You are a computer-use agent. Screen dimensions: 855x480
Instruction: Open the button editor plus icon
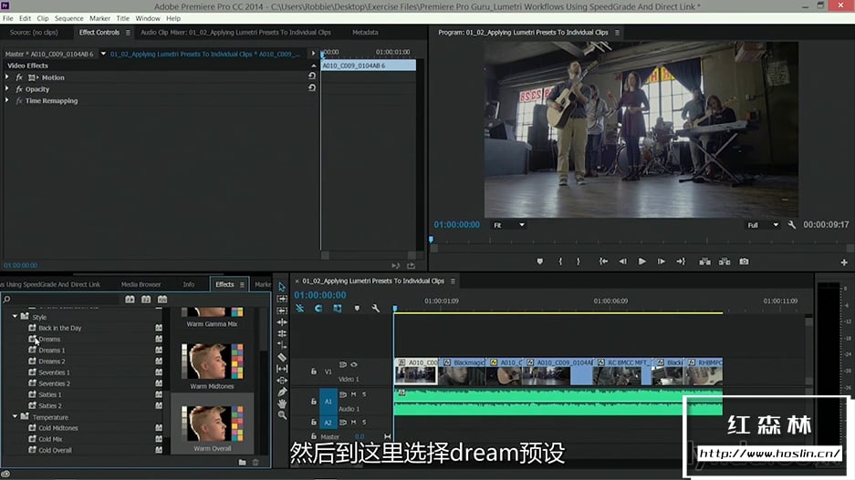843,262
